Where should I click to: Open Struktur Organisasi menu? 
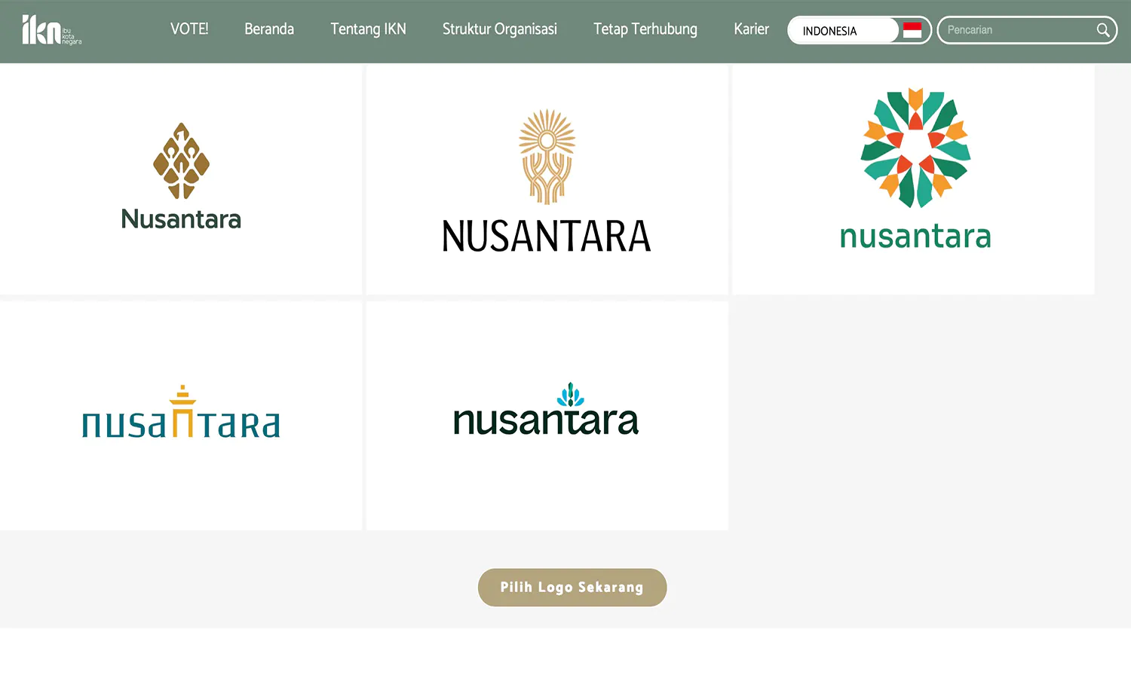click(500, 29)
